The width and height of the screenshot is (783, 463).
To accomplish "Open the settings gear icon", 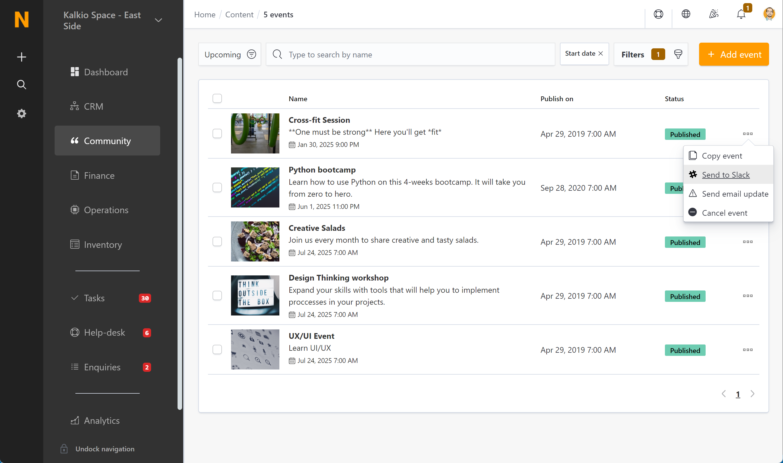I will pyautogui.click(x=22, y=113).
